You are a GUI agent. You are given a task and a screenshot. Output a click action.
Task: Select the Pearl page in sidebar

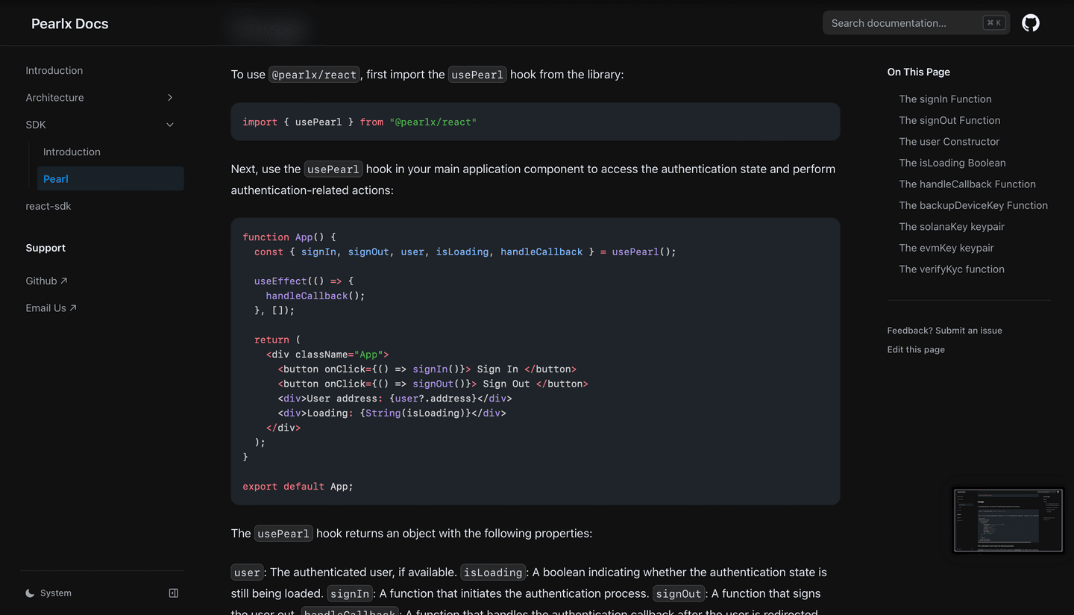(x=110, y=178)
